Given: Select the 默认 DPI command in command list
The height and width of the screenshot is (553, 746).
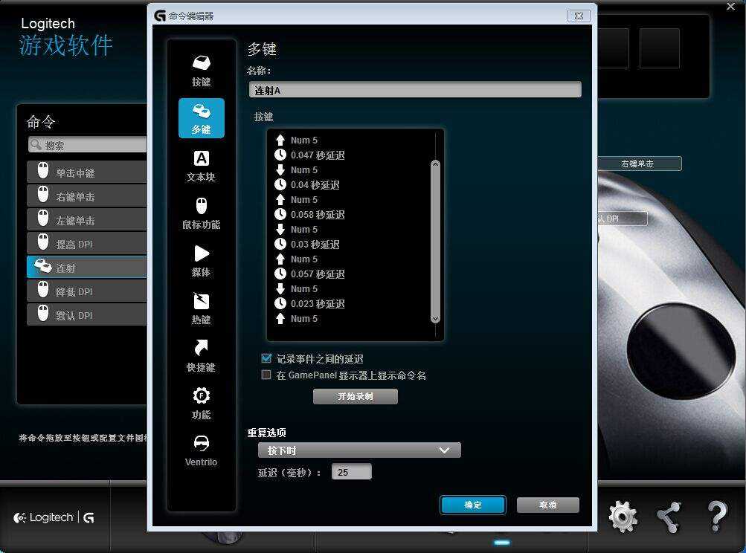Looking at the screenshot, I should point(86,314).
